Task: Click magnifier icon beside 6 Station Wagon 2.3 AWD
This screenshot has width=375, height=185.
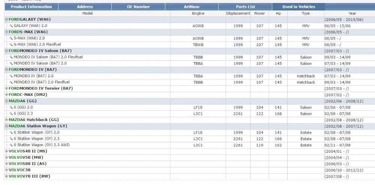Action: (x=11, y=145)
